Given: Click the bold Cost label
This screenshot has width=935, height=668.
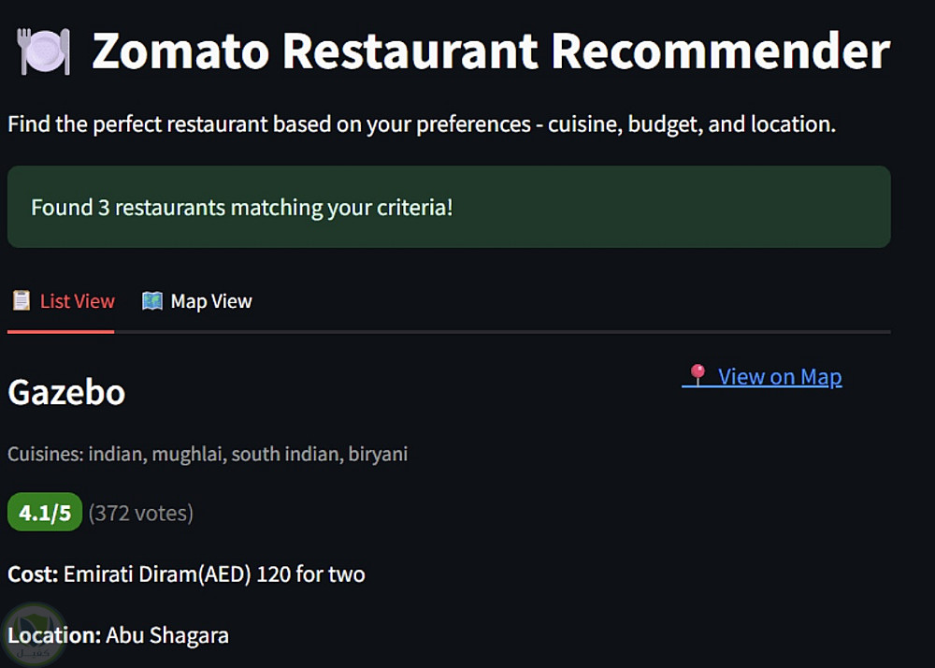Looking at the screenshot, I should click(x=33, y=574).
